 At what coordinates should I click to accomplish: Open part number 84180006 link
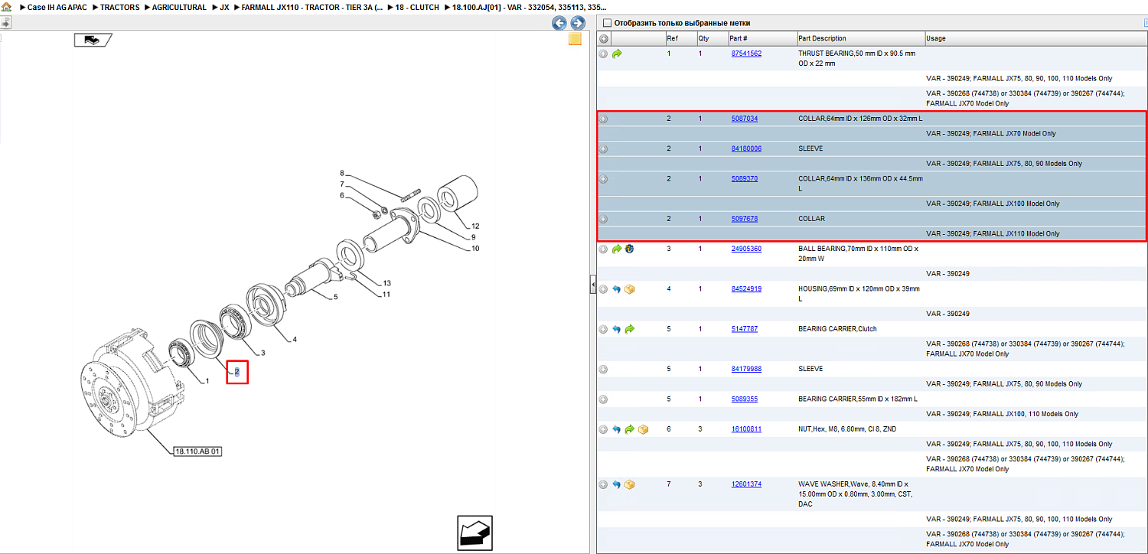point(746,149)
